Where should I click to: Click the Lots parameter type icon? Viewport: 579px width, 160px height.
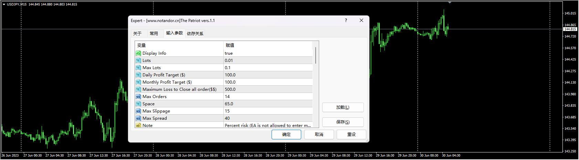pos(138,61)
